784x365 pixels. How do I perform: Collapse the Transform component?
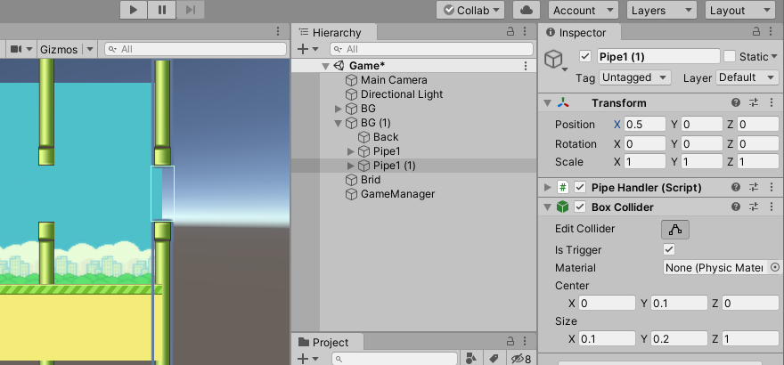tap(548, 103)
